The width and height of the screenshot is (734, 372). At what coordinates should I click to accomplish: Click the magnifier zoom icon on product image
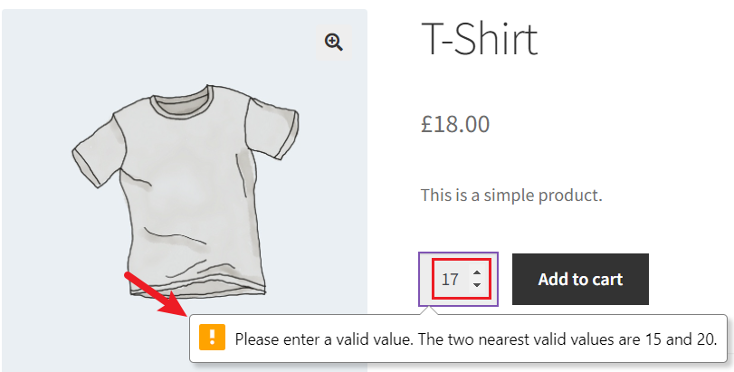[x=334, y=43]
